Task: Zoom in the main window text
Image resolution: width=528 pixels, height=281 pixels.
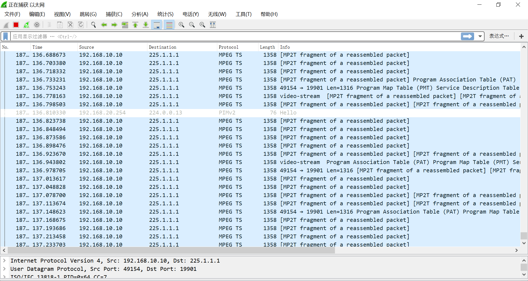Action: [182, 25]
